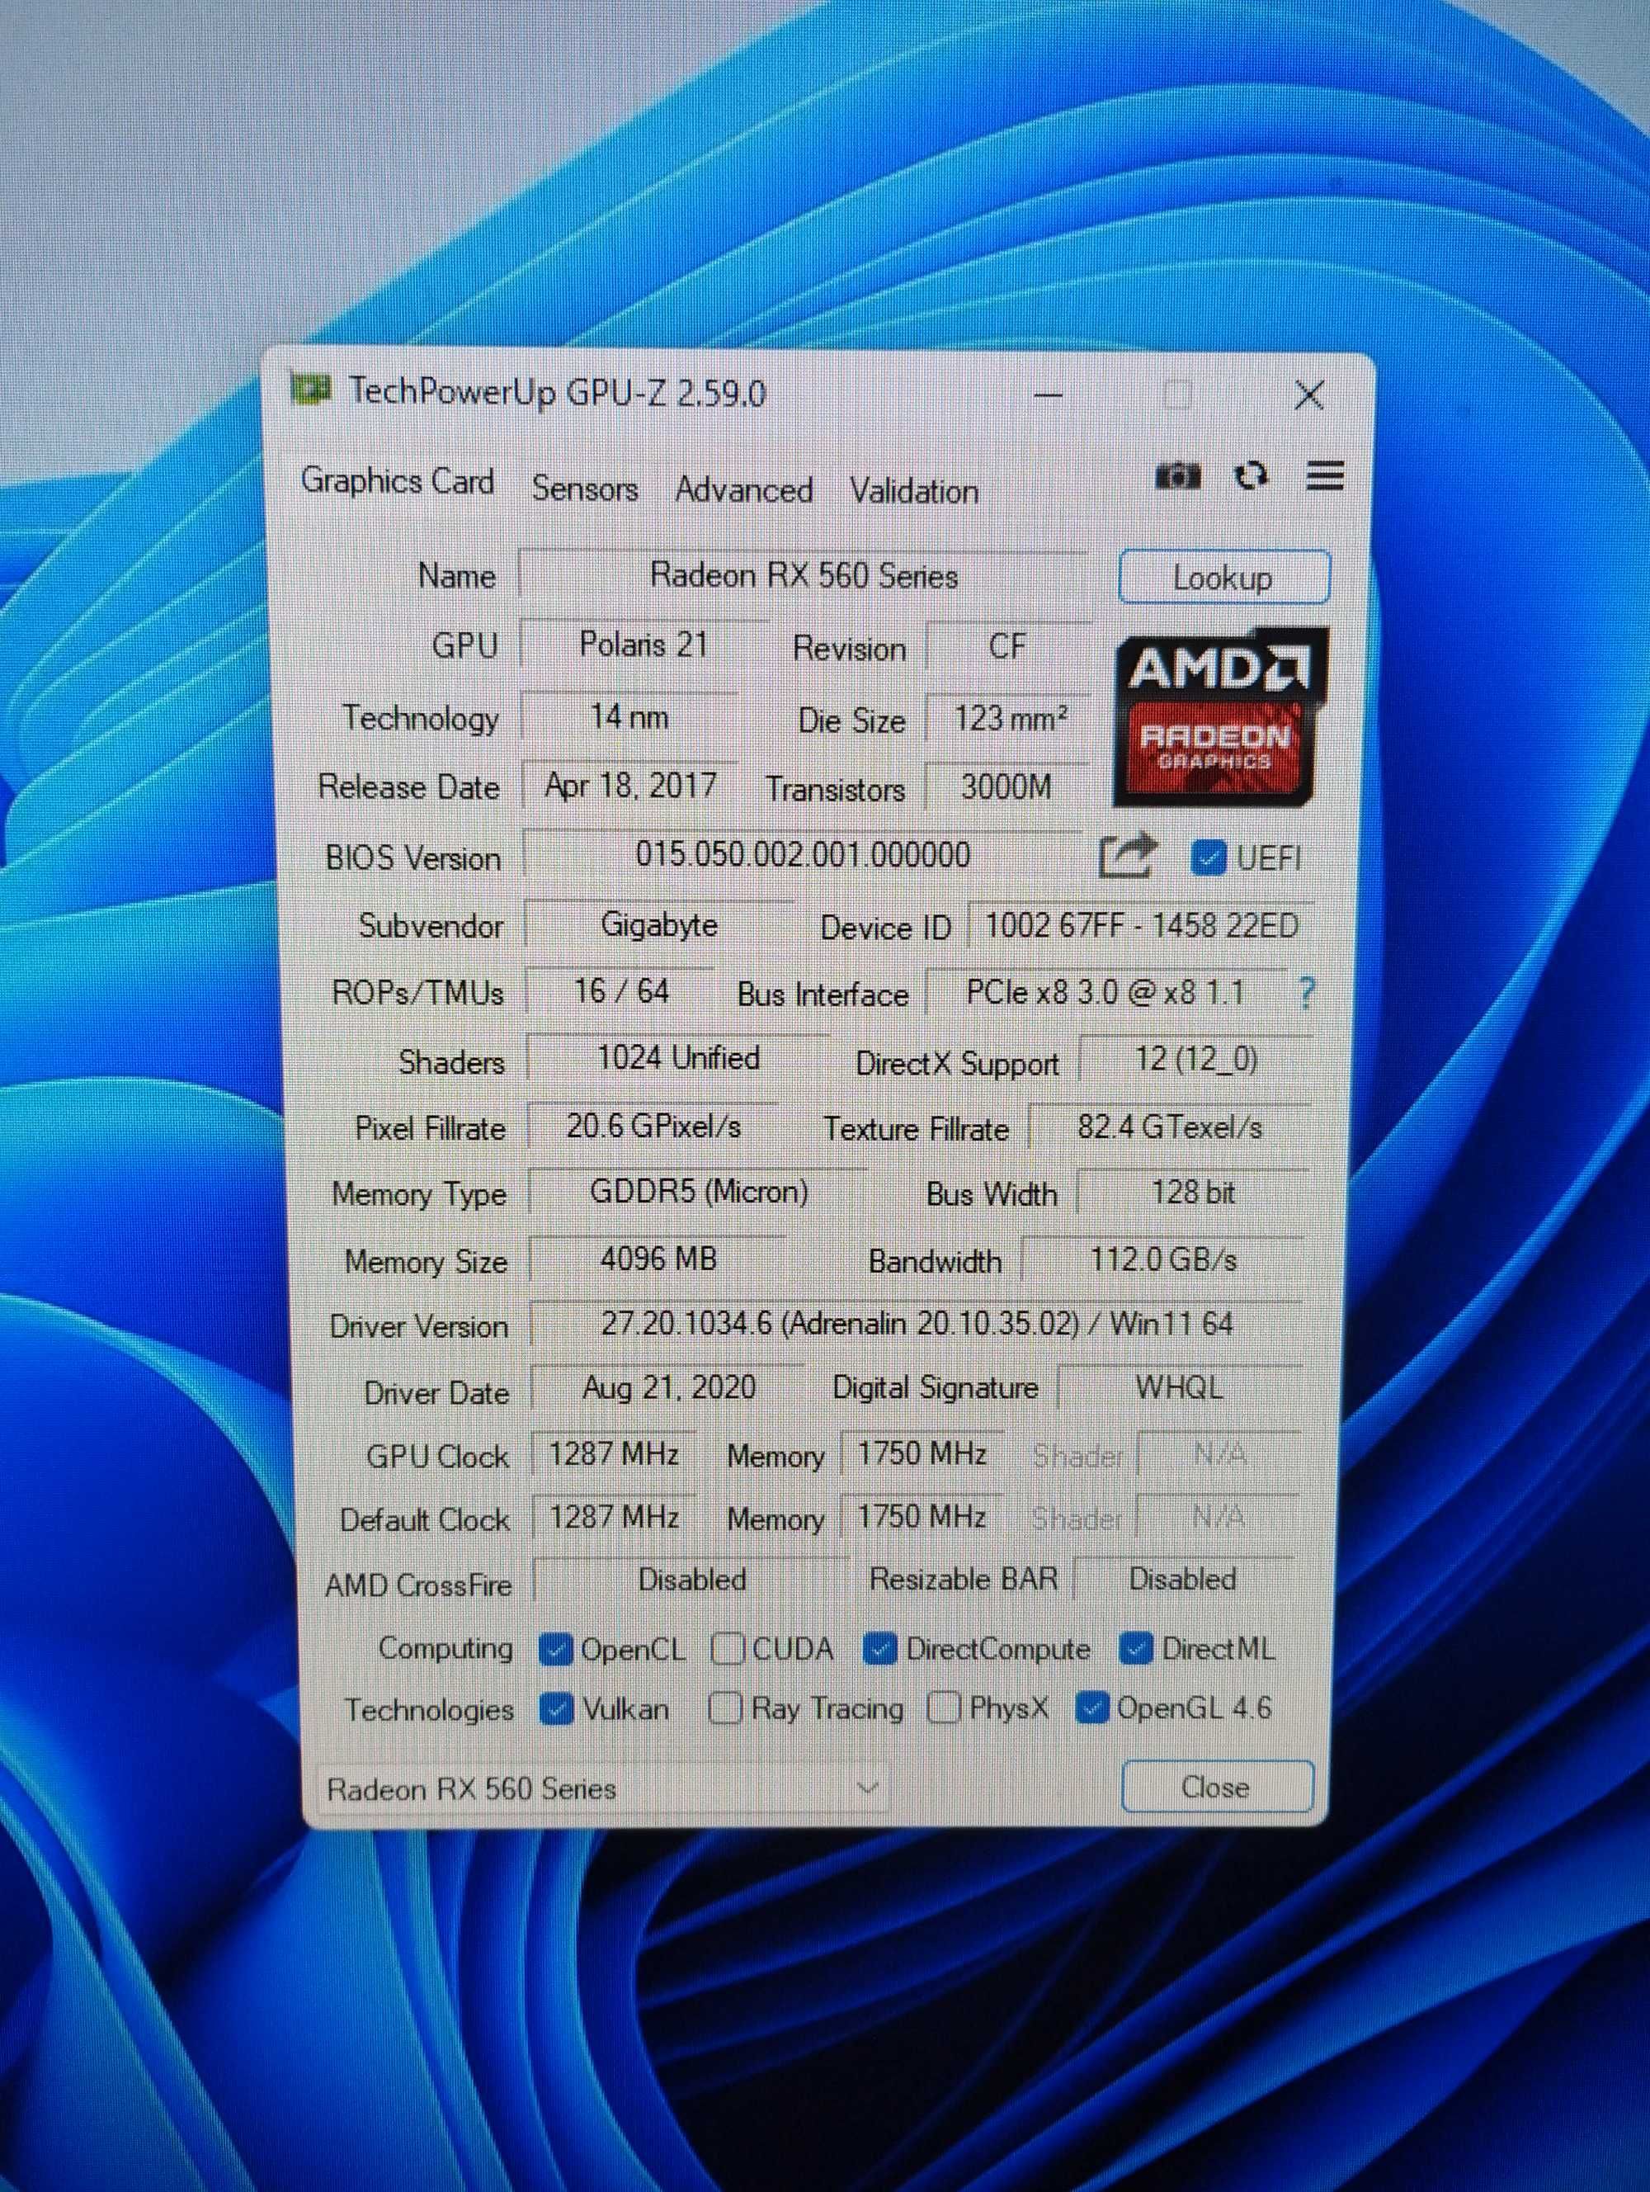
Task: Click the Memory Size value 4096 MB
Action: tap(658, 1259)
